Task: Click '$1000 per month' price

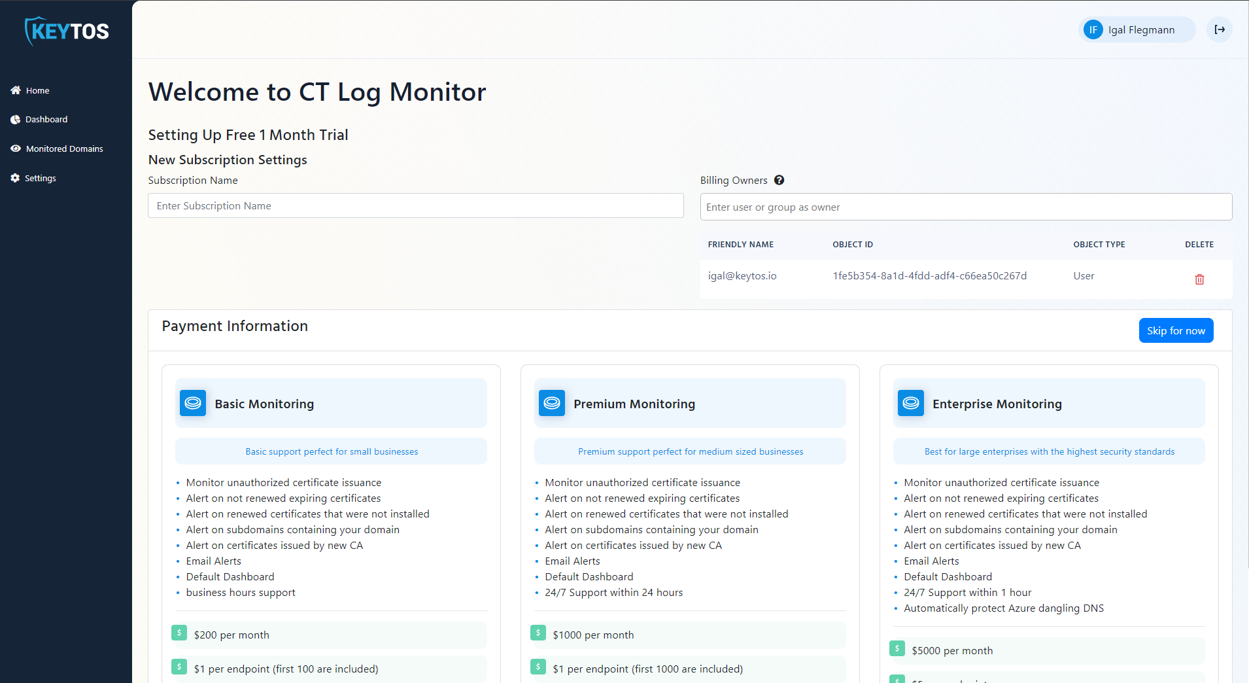Action: click(x=593, y=635)
